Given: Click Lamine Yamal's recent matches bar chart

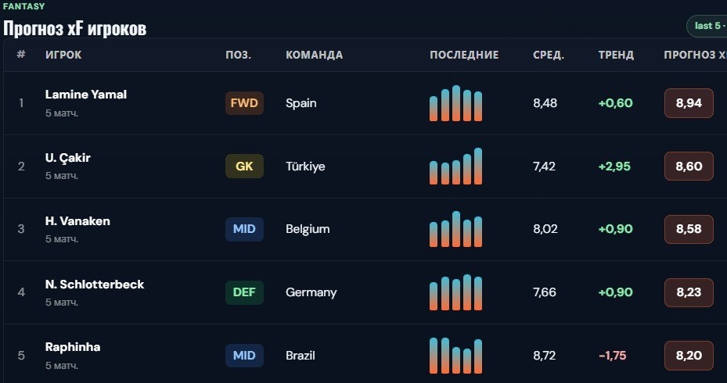Looking at the screenshot, I should (x=455, y=103).
